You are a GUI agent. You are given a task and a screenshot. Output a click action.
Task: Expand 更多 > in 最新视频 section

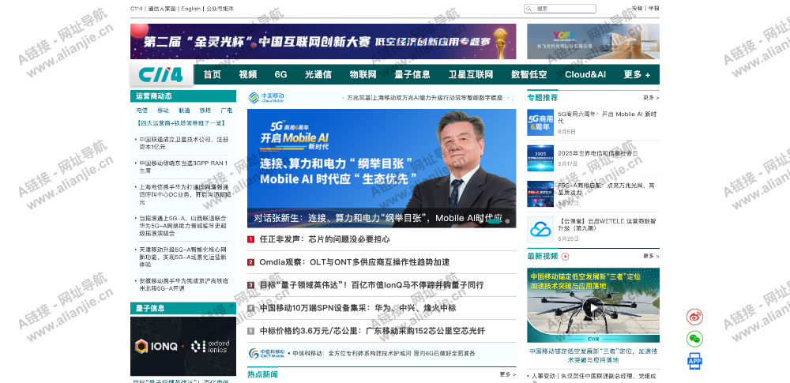650,257
